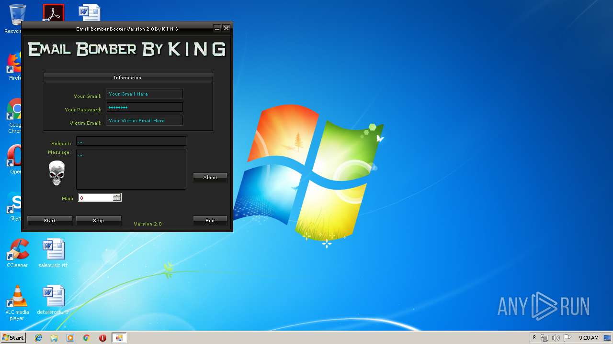613x344 pixels.
Task: Minimize the Email Bomber window
Action: [217, 29]
